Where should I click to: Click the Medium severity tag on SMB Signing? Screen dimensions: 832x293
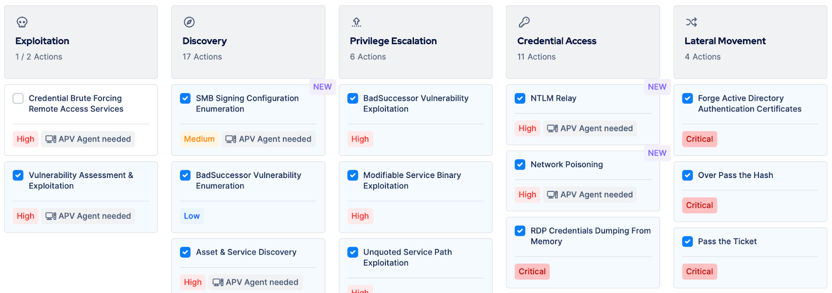[199, 139]
